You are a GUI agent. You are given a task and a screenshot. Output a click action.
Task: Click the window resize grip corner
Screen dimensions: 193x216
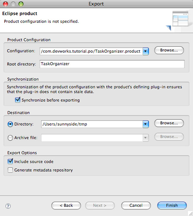pos(190,213)
